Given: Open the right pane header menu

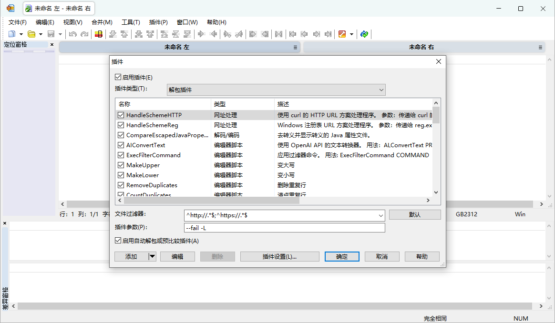Looking at the screenshot, I should pyautogui.click(x=540, y=47).
